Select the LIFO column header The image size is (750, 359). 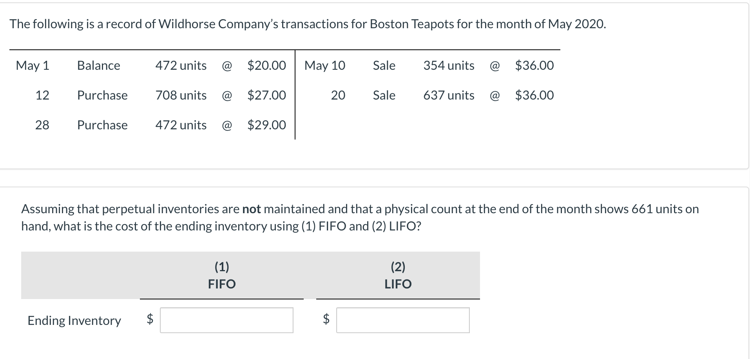pos(398,283)
